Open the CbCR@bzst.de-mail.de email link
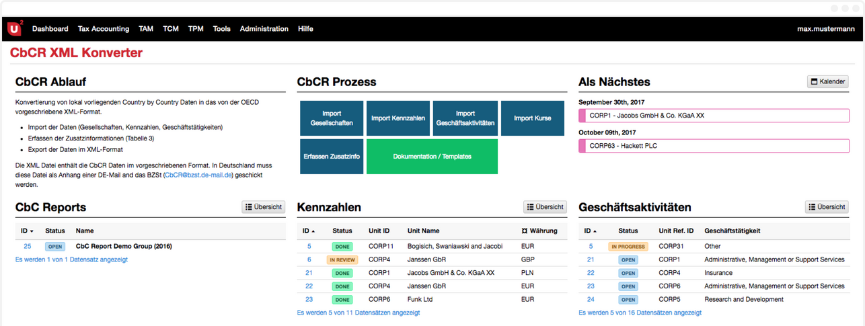Image resolution: width=865 pixels, height=326 pixels. pos(198,174)
